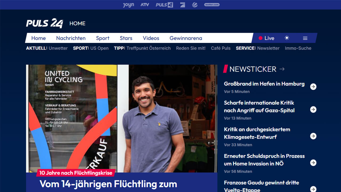The width and height of the screenshot is (341, 192).
Task: Click the PULS 24 home logo
Action: coord(44,23)
